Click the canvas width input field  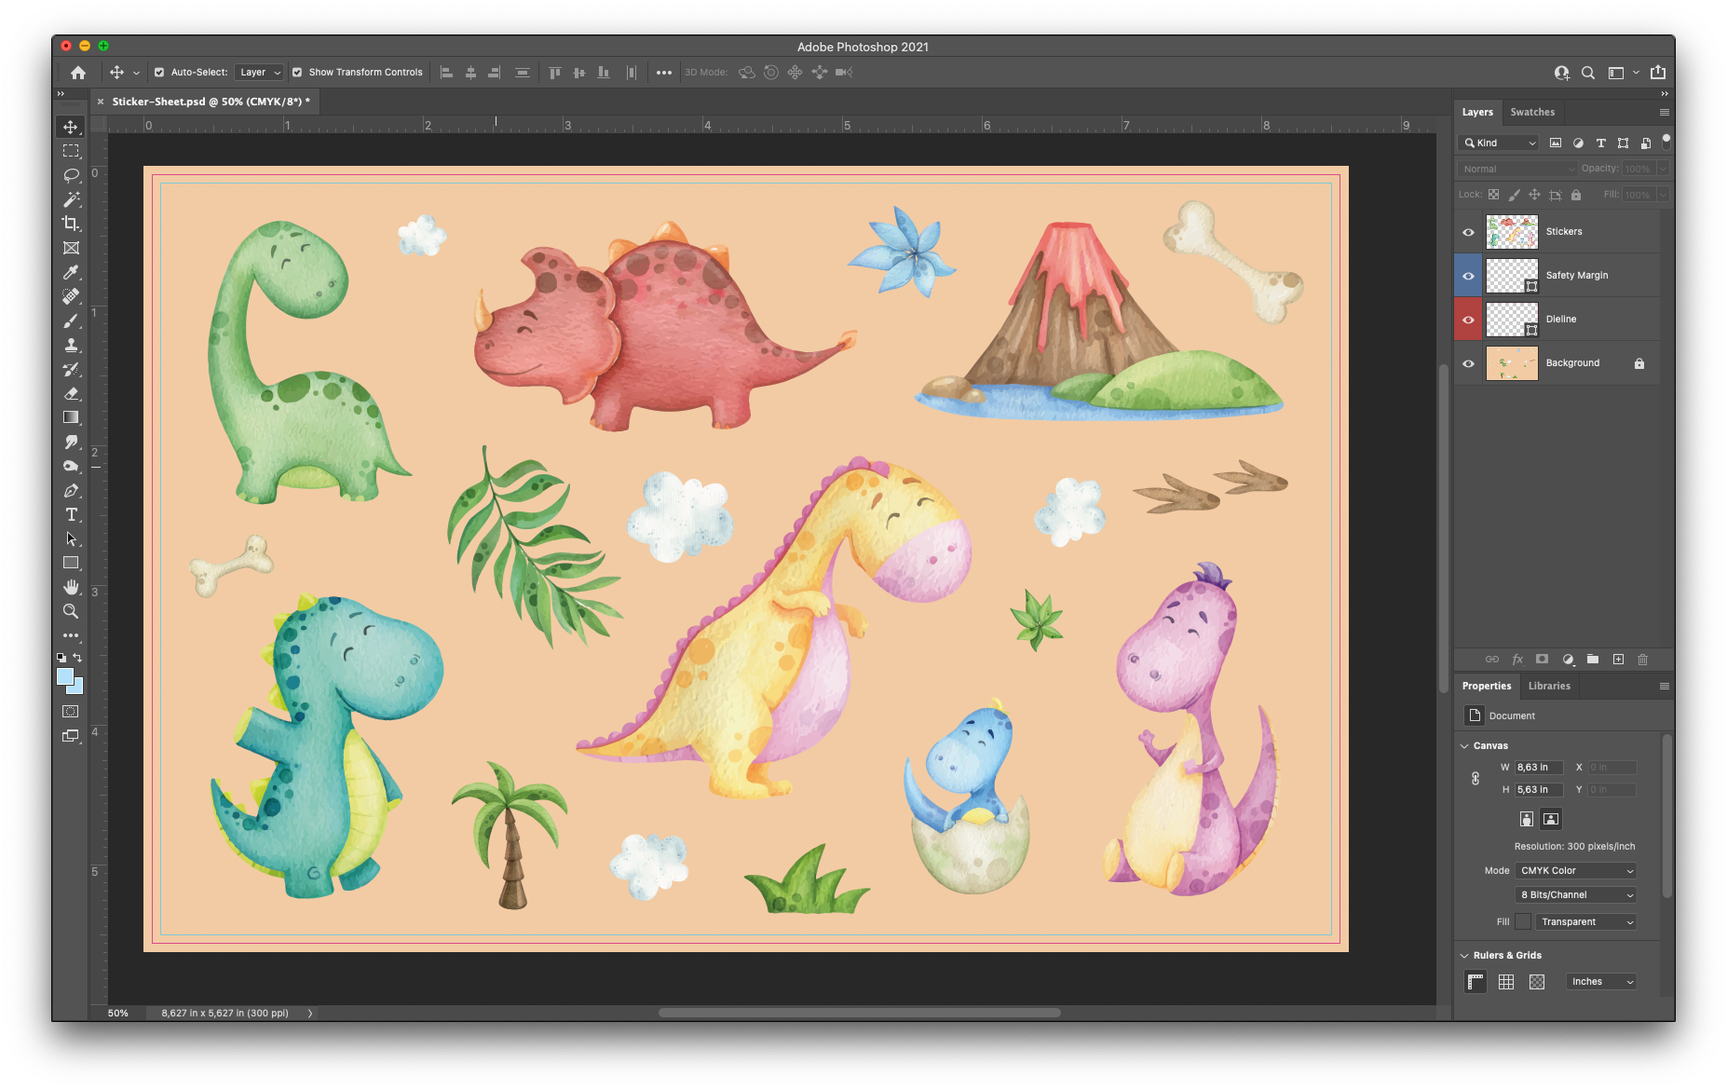(1537, 768)
